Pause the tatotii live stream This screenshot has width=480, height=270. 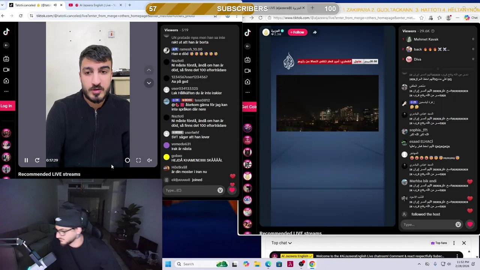point(26,160)
